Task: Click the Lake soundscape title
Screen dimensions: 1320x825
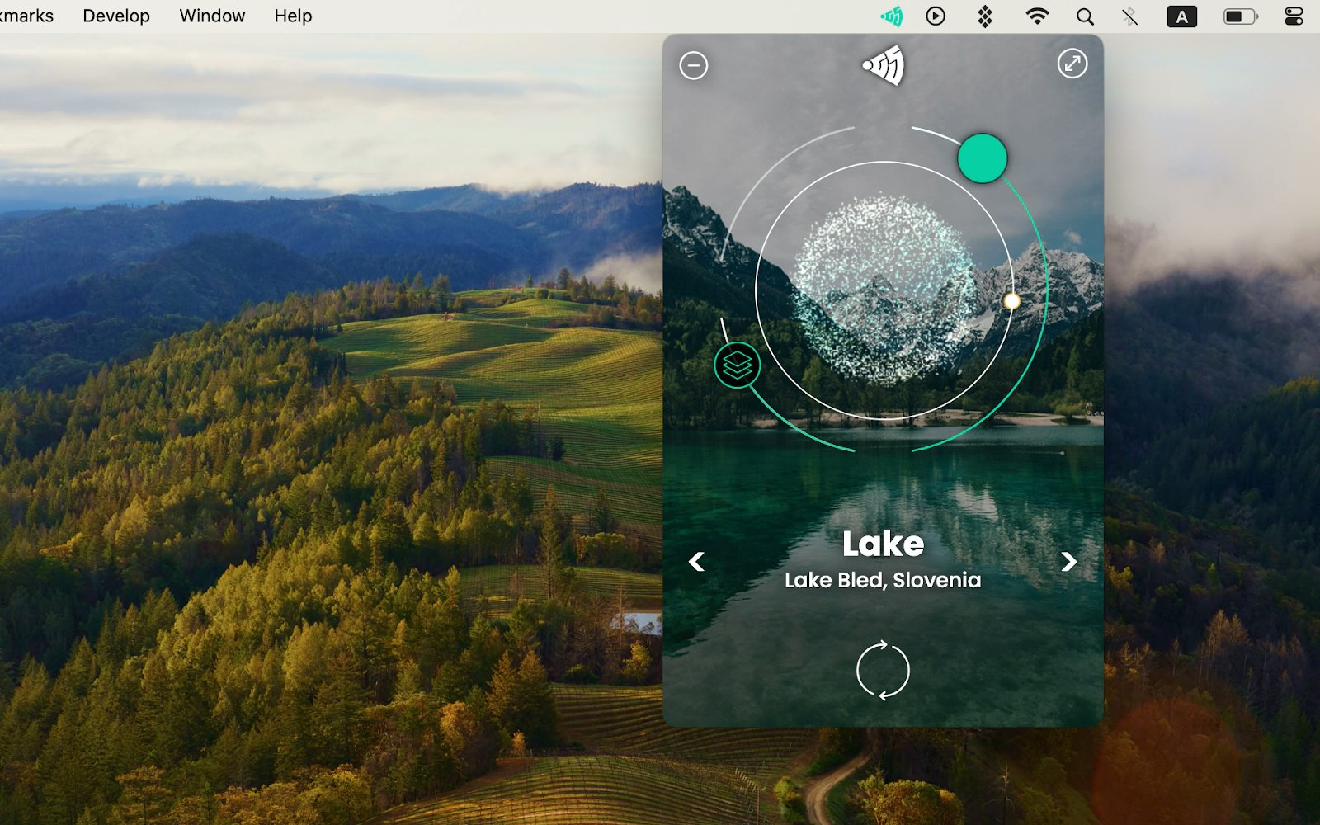Action: [x=883, y=544]
